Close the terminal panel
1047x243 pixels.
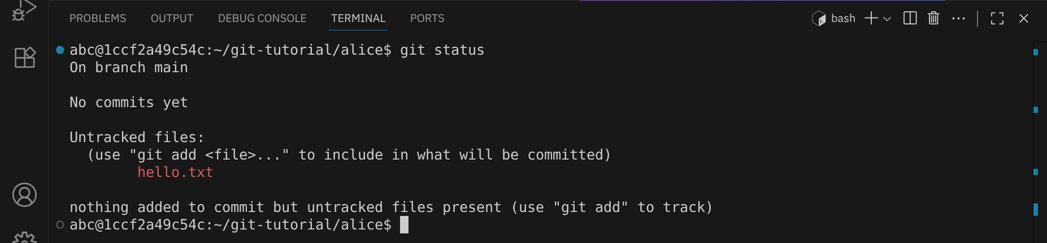1023,19
